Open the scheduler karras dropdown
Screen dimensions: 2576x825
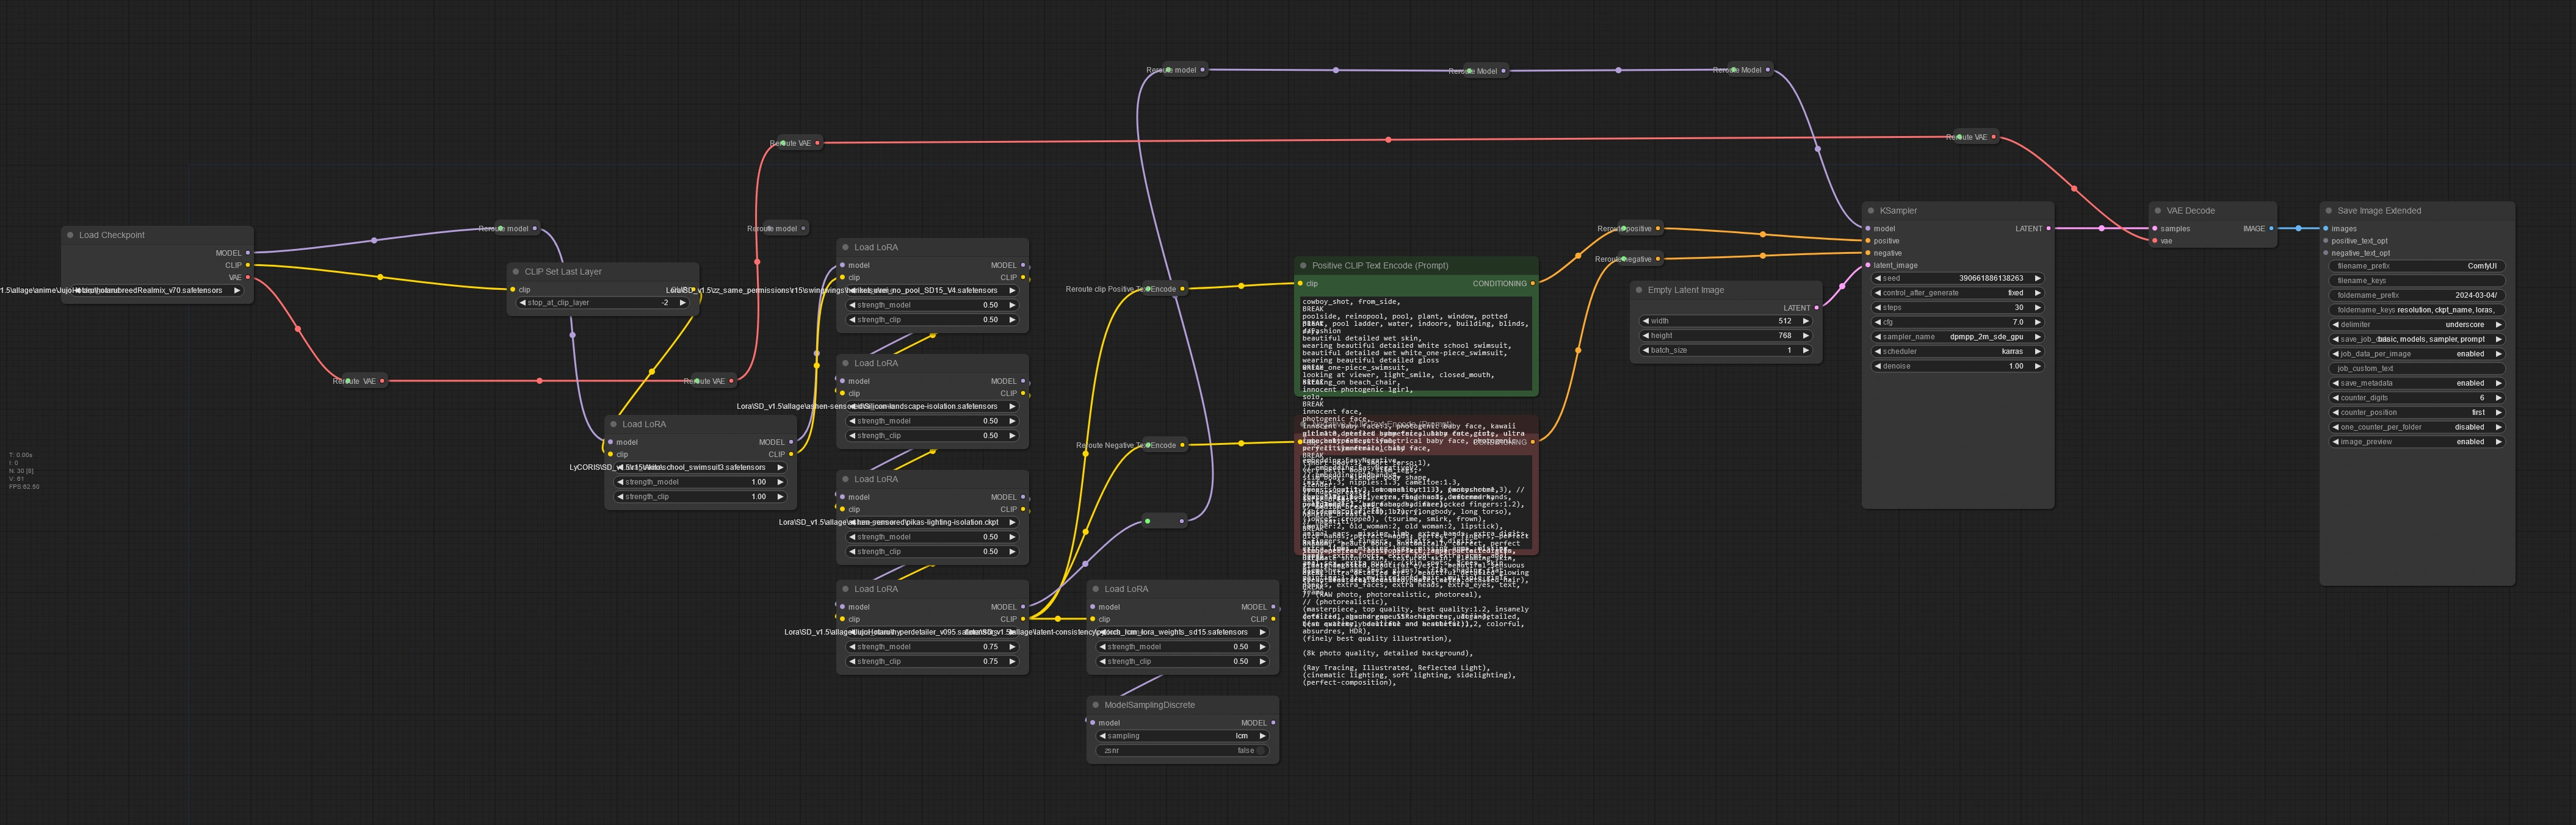[1957, 352]
